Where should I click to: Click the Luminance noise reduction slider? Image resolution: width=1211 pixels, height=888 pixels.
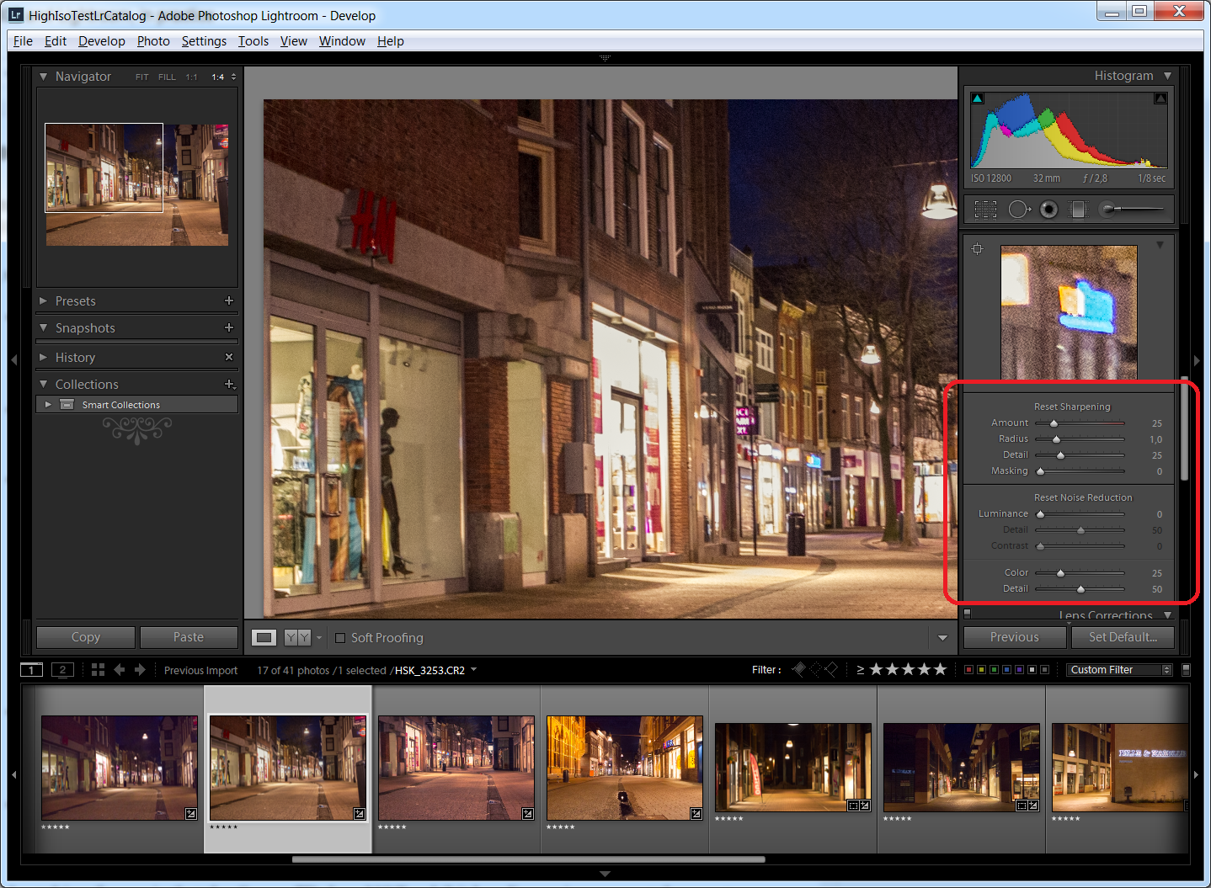coord(1080,514)
